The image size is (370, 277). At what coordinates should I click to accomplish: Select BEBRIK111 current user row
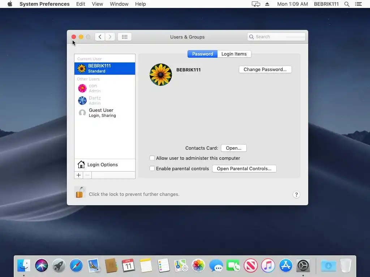105,69
